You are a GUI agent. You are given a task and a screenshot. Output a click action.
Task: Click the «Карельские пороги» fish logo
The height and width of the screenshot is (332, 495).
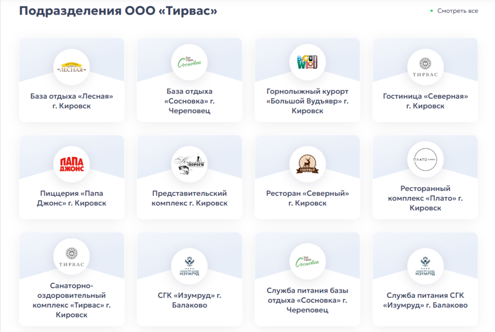(x=189, y=164)
